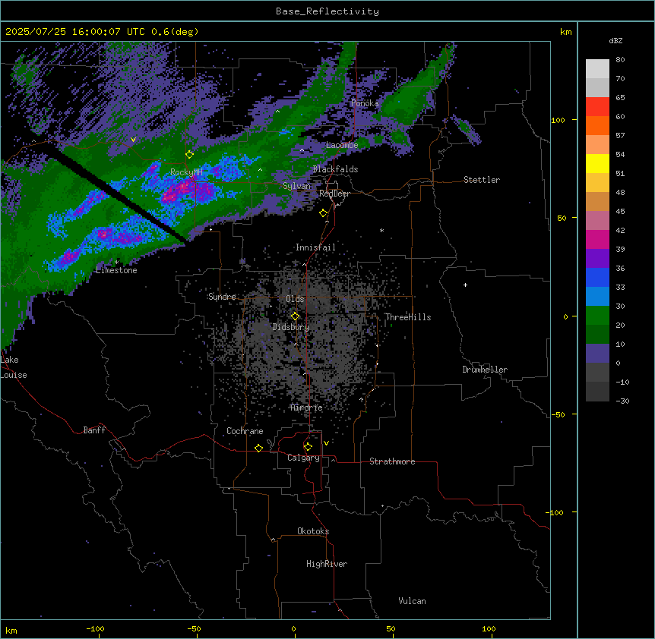Click the Innisfail city label
The image size is (655, 639).
(x=315, y=247)
